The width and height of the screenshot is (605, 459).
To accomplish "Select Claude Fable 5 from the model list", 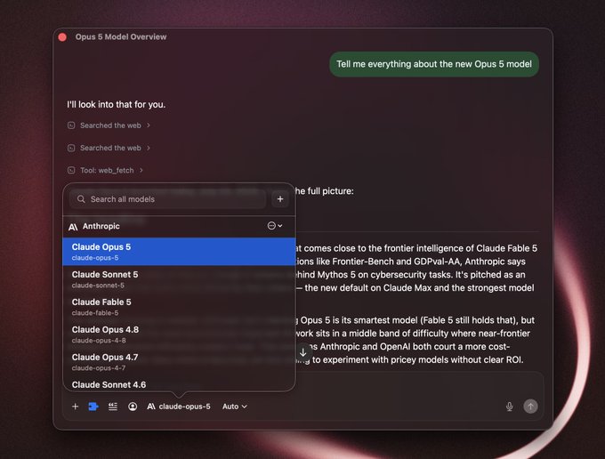I will [x=179, y=307].
